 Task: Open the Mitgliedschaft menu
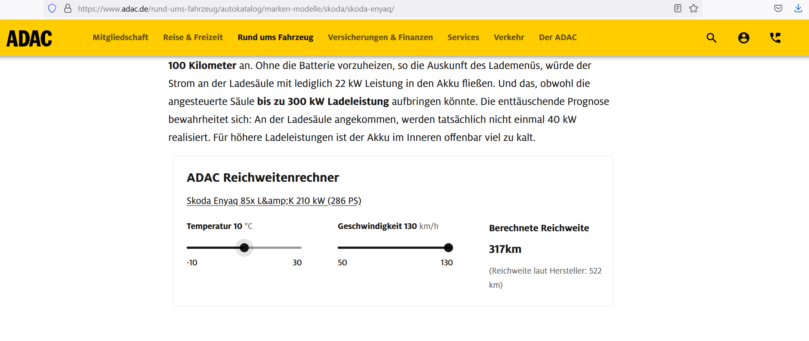[x=120, y=37]
